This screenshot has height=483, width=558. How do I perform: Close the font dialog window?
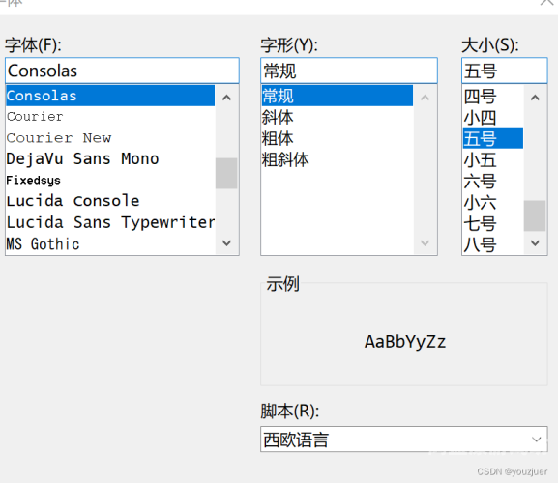coord(546,3)
